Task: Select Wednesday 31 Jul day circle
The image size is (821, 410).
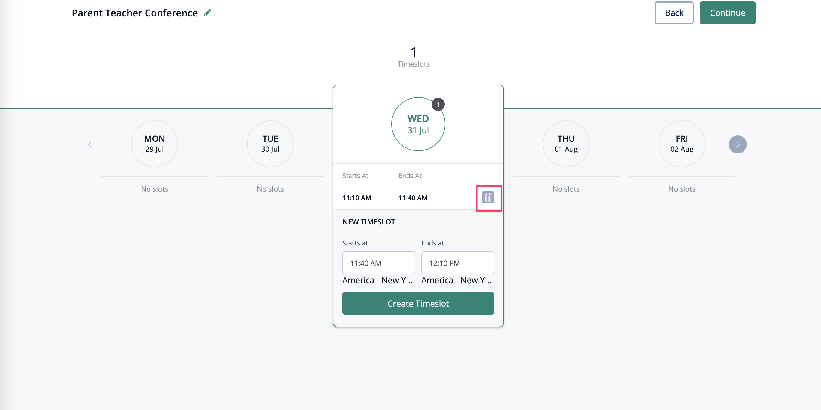Action: (x=418, y=124)
